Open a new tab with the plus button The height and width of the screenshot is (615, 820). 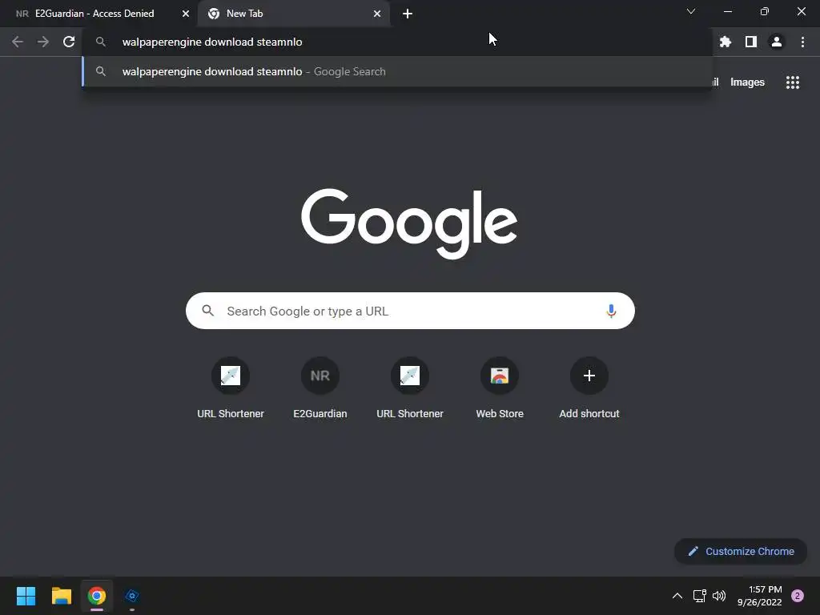(x=408, y=14)
